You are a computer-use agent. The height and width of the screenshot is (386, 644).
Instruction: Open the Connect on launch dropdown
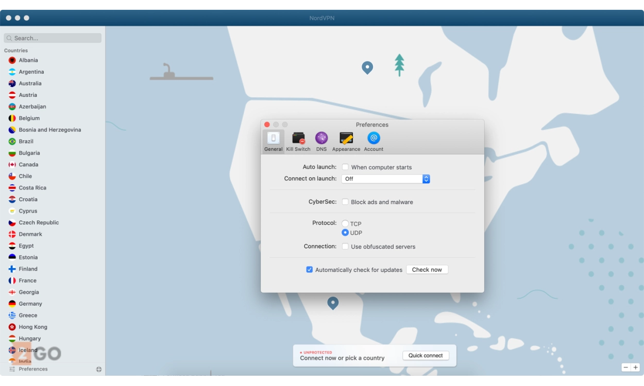pyautogui.click(x=385, y=179)
